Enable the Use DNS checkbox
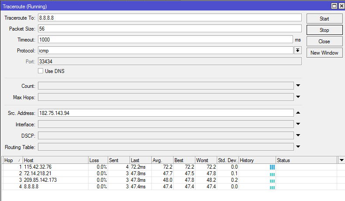The width and height of the screenshot is (345, 201). point(41,71)
